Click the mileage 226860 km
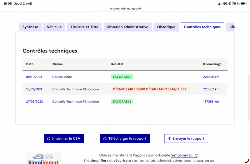 click(211, 77)
